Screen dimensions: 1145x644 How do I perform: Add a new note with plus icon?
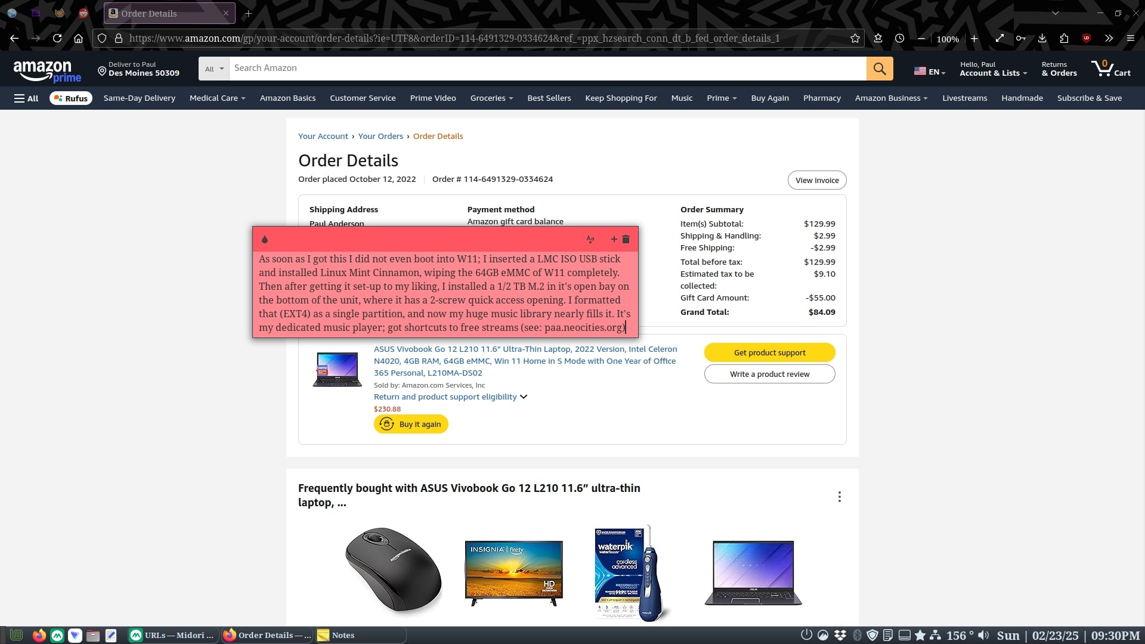point(614,239)
